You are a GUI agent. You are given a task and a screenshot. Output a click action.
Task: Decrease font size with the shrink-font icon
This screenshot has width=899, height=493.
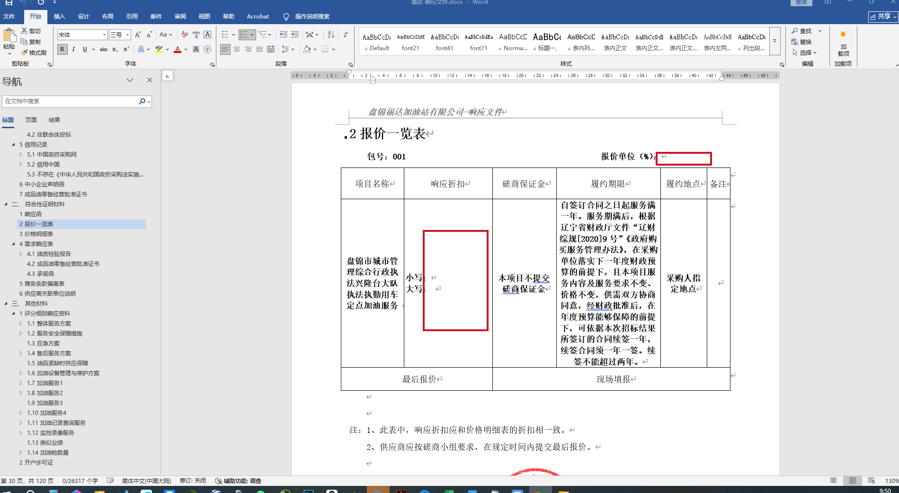click(149, 35)
